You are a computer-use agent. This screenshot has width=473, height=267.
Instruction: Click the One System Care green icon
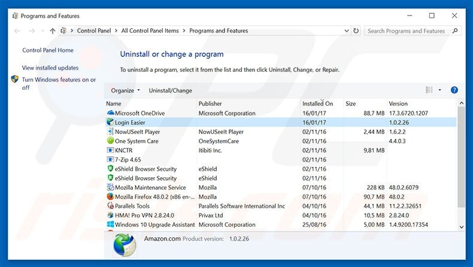pyautogui.click(x=110, y=141)
